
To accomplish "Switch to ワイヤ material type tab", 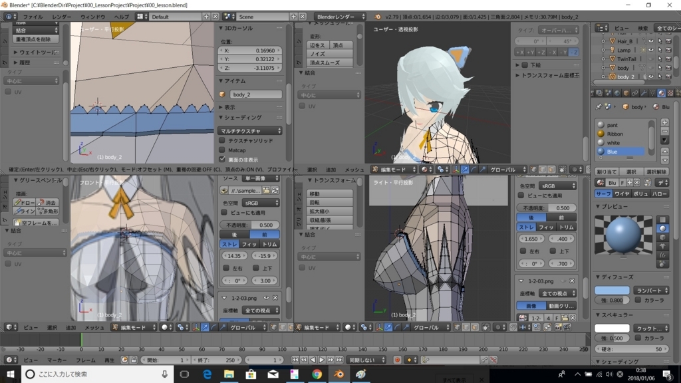I will (x=622, y=194).
